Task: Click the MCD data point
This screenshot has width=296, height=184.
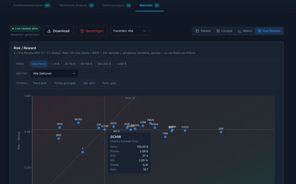Action: (x=113, y=127)
